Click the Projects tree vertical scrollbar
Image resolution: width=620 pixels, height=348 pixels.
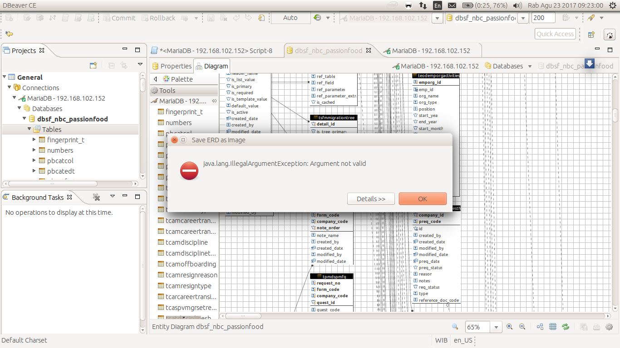[x=143, y=126]
